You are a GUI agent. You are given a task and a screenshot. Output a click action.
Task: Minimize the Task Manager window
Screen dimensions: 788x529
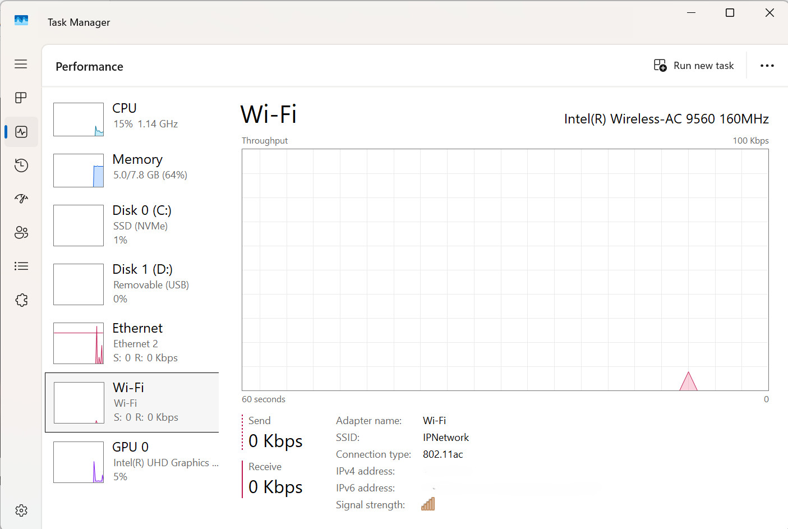[x=691, y=12]
